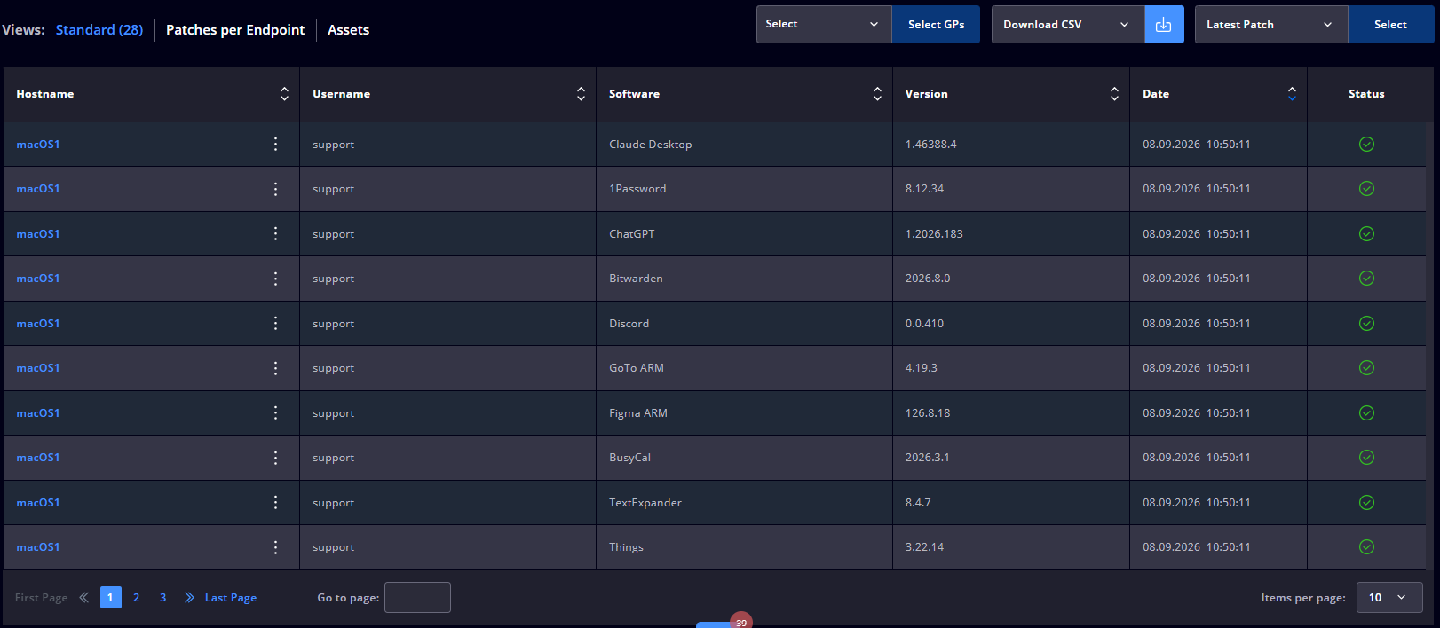Click the green status check for TextExpander

[x=1366, y=502]
